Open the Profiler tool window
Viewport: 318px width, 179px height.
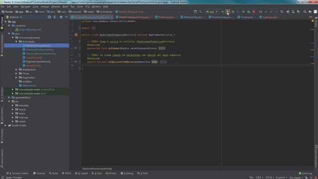[111, 174]
